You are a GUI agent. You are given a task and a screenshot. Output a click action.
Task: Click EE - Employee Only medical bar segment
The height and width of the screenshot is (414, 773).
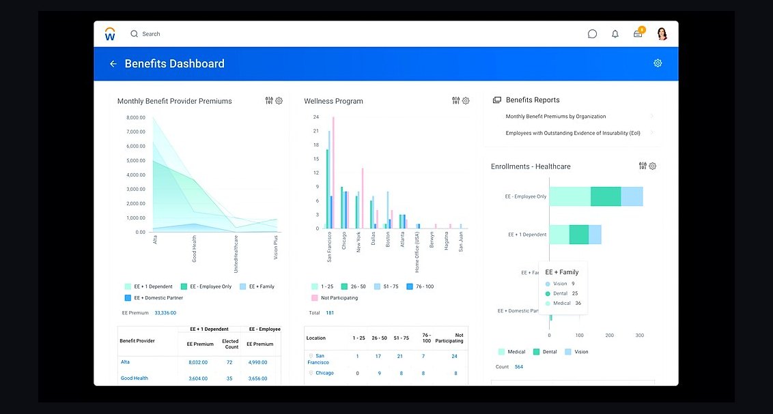[x=570, y=196]
